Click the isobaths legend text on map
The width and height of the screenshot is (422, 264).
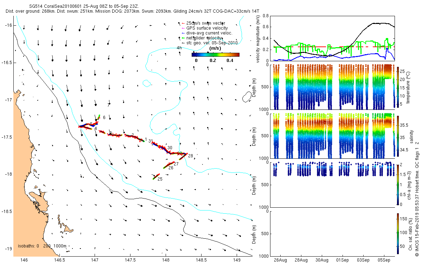pos(42,246)
